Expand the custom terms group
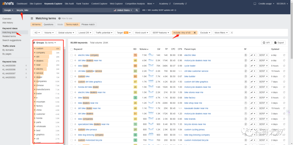This screenshot has height=145, width=293. (x=35, y=49)
